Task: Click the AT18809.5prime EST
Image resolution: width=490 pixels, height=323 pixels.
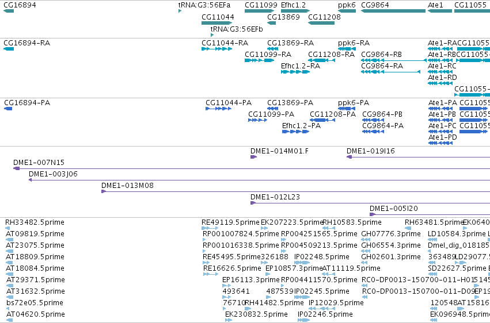Action: coord(10,263)
